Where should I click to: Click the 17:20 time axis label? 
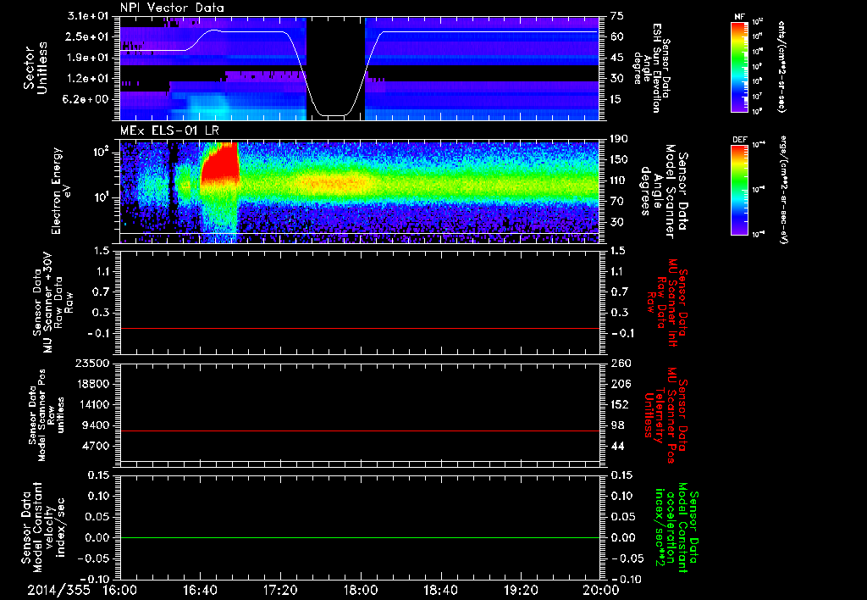(x=280, y=590)
